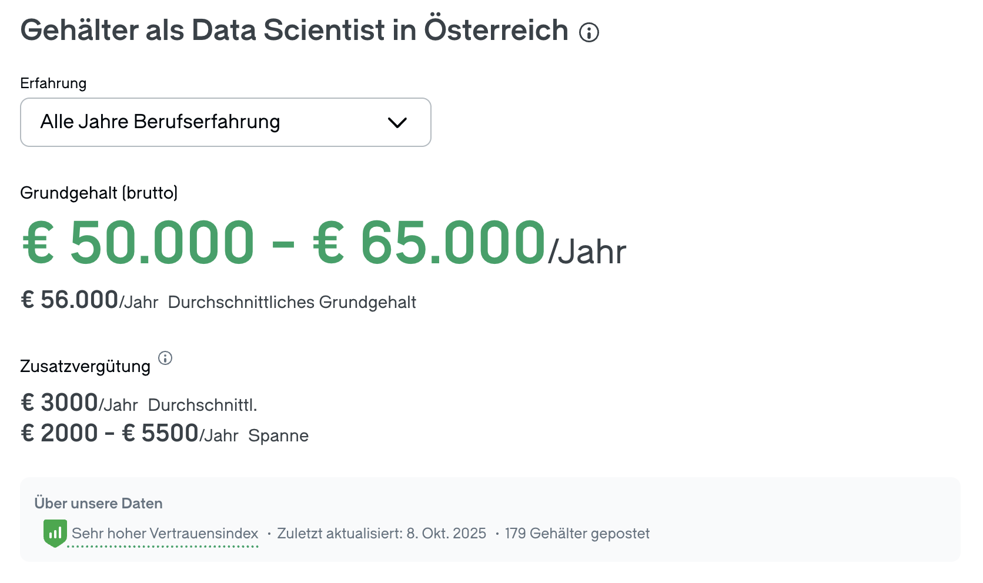
Task: Click info icon beside the Gehälter heading
Action: 589,32
